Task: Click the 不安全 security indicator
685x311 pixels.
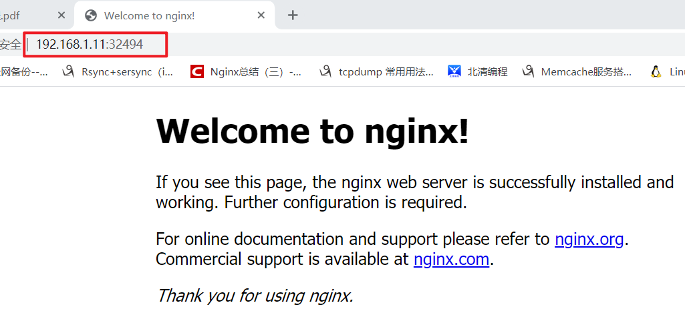Action: coord(11,44)
